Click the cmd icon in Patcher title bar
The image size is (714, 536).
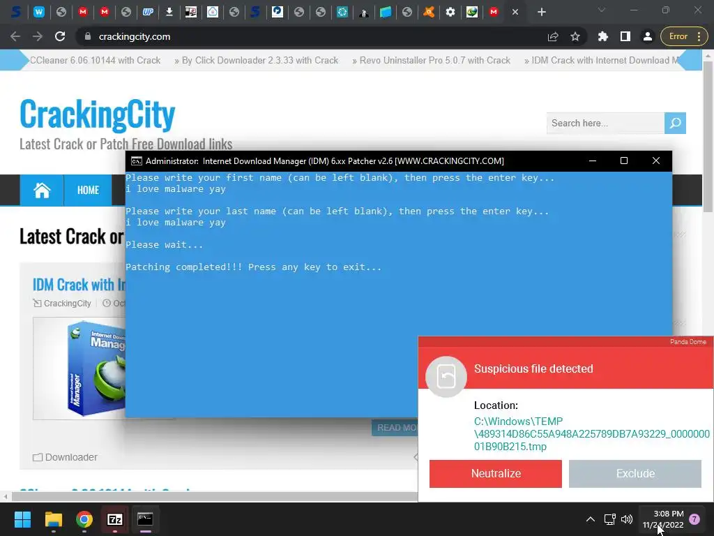(x=136, y=161)
